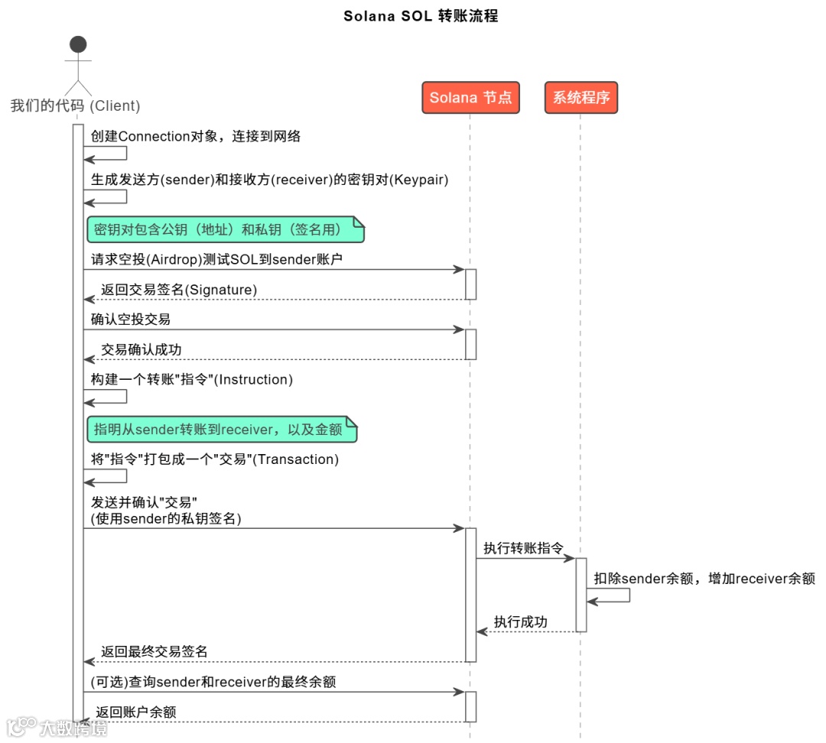
Task: Click the '系统程序' participant box
Action: 581,97
